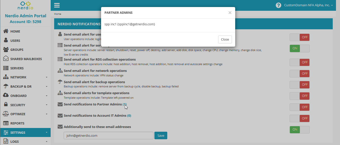
Task: Expand the Optimize submenu arrow
Action: (47, 114)
